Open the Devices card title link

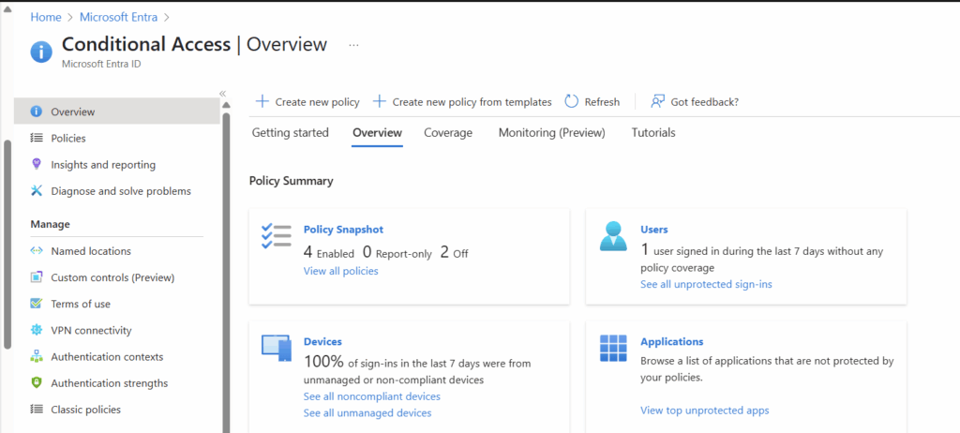pyautogui.click(x=322, y=341)
